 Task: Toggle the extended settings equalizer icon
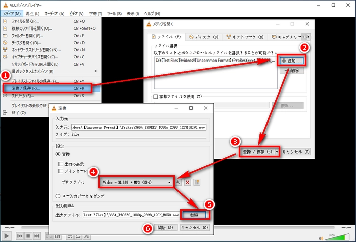57,236
